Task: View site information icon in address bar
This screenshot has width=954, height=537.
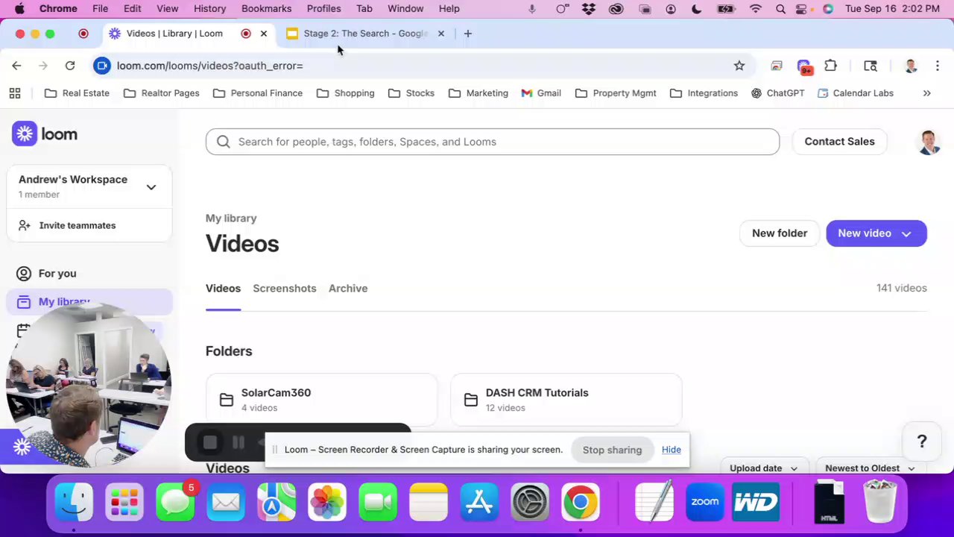Action: [102, 66]
